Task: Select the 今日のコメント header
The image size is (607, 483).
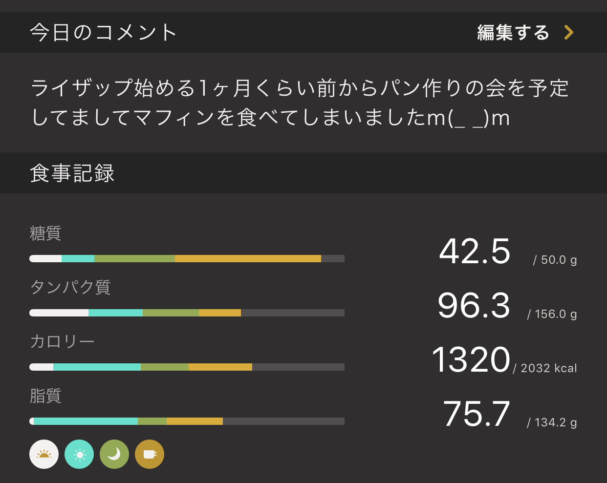Action: tap(103, 33)
